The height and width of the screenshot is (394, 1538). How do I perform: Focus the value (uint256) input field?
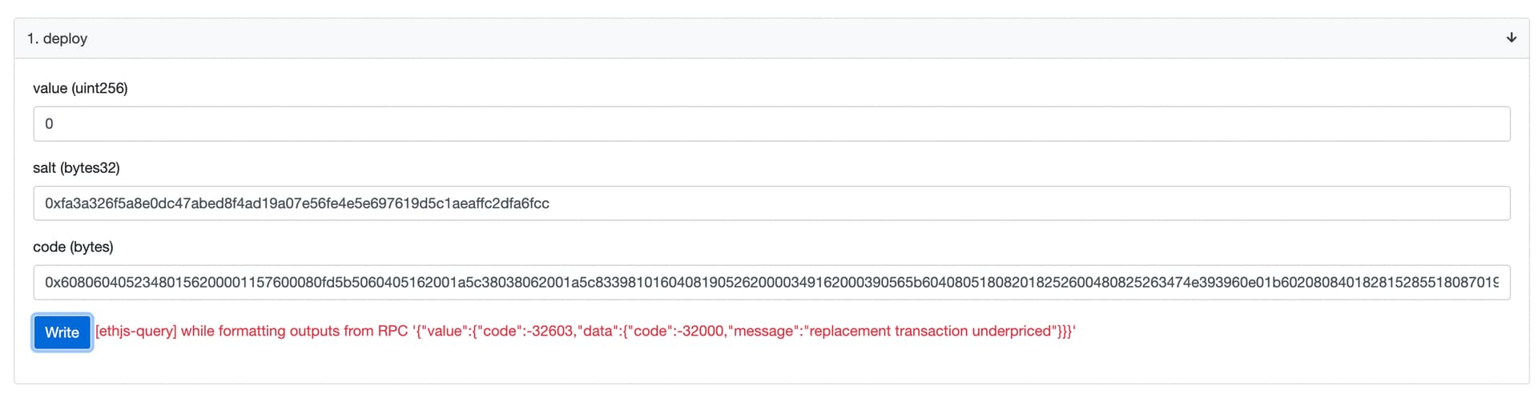pos(771,124)
